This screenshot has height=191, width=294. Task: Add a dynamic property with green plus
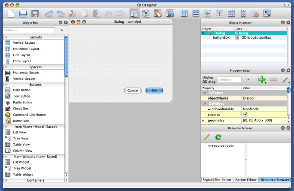coord(262,80)
